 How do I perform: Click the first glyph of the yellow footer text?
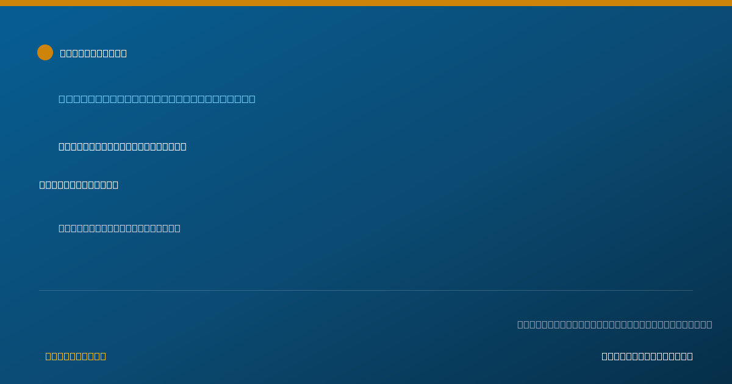[x=48, y=356]
